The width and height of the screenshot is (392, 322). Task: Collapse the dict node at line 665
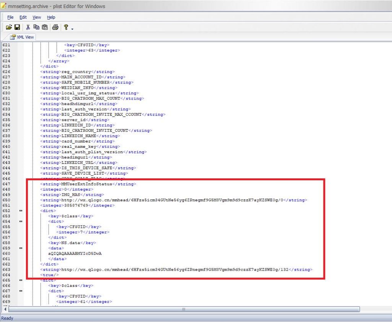click(x=21, y=280)
